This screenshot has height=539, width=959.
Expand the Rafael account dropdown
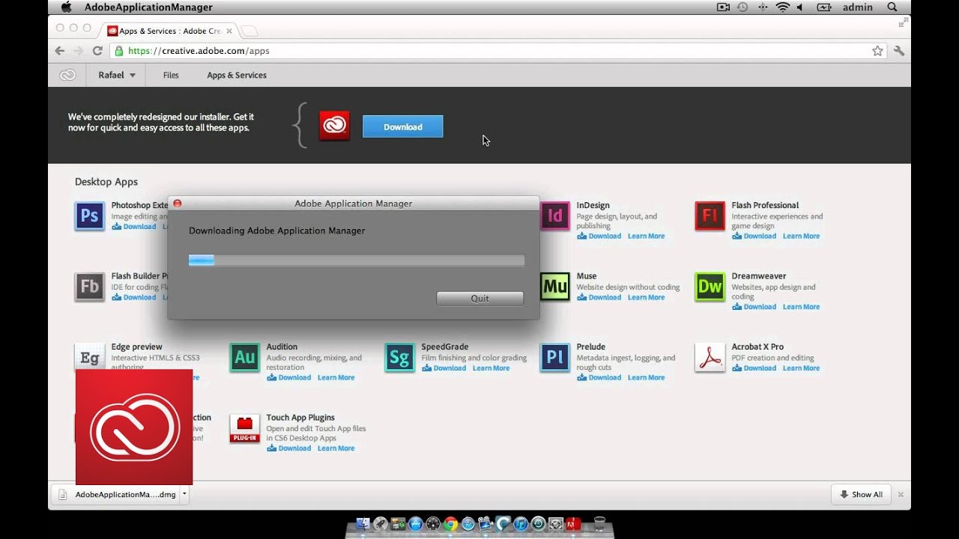tap(117, 75)
